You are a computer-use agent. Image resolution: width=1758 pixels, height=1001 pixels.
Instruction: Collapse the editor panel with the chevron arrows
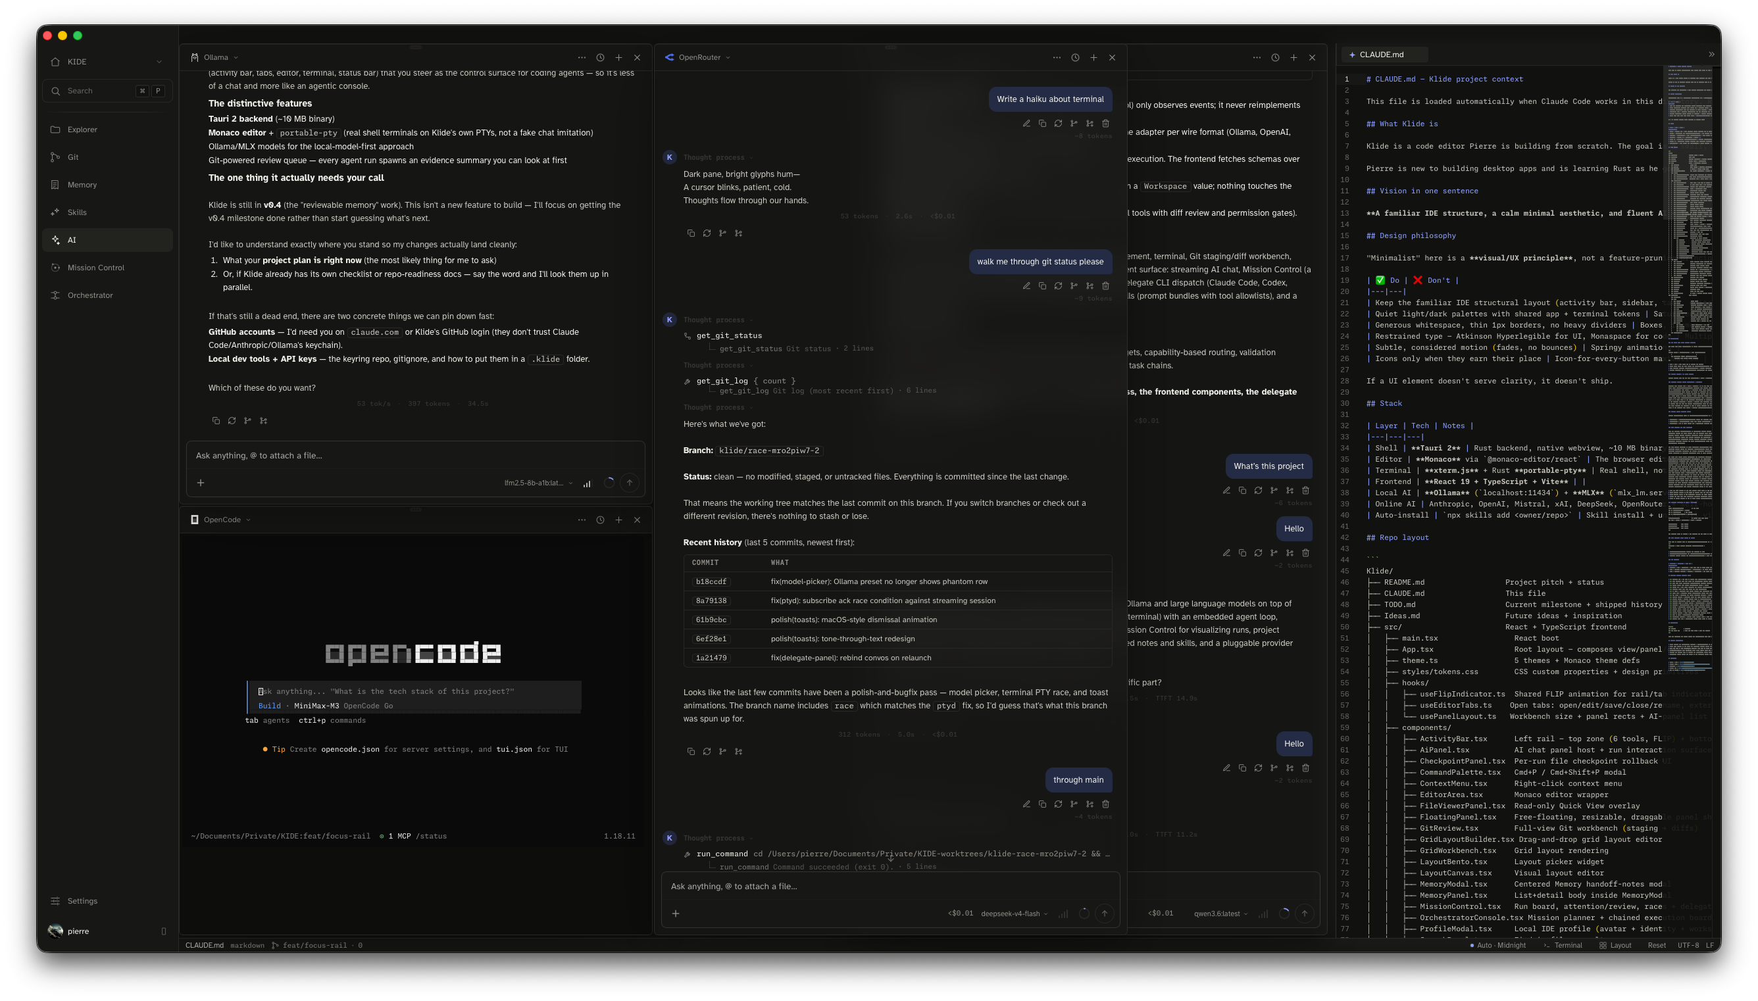pos(1711,55)
